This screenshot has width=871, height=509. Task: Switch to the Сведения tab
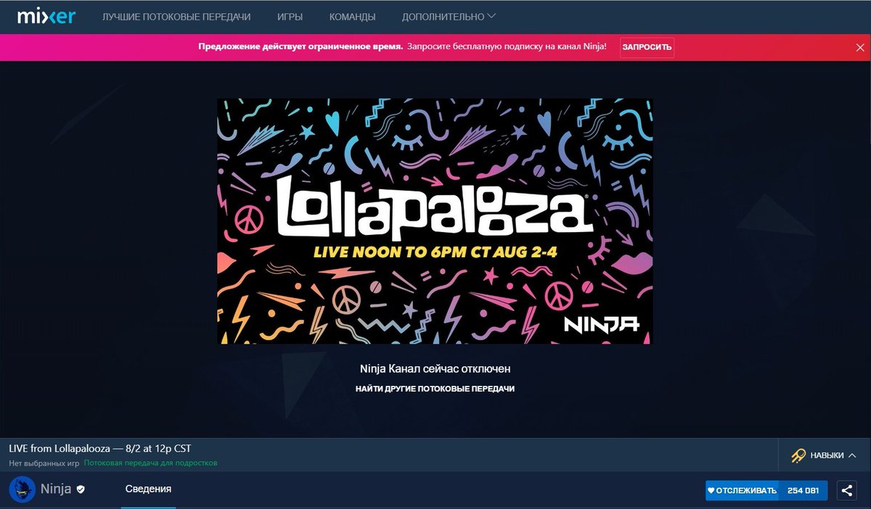(148, 489)
